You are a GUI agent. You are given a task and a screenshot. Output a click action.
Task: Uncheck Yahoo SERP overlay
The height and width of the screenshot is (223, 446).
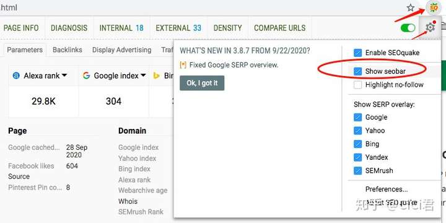(357, 131)
